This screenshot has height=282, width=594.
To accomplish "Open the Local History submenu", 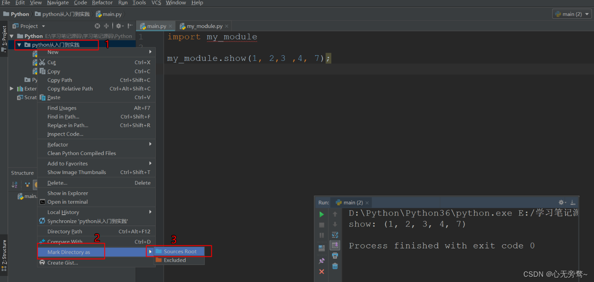I will (96, 212).
